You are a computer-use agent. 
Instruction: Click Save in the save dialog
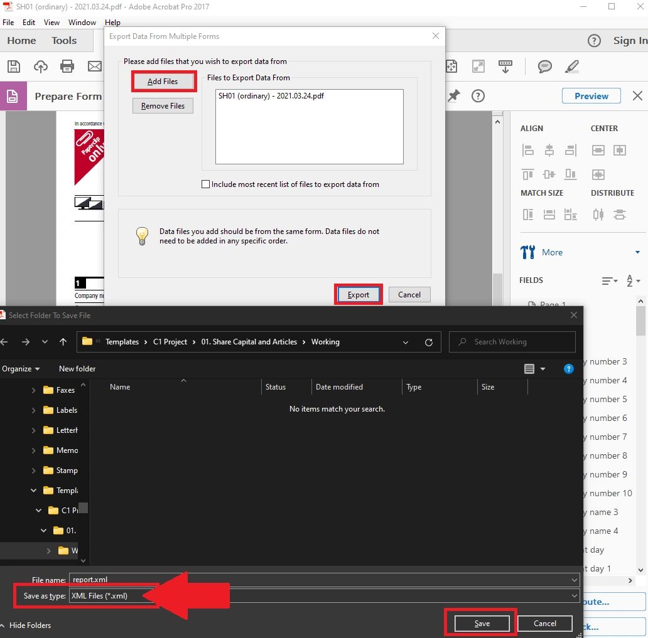click(482, 623)
